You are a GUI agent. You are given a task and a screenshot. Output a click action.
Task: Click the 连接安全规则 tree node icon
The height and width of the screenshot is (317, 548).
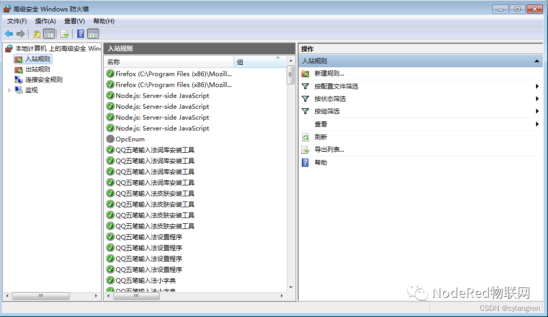pos(19,80)
